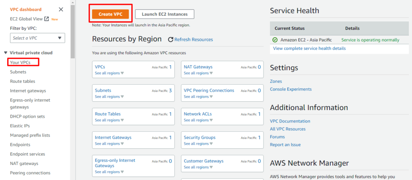
Task: Click the Security Groups card title link
Action: [x=200, y=137]
